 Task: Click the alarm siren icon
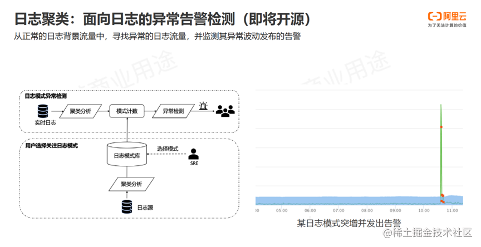tap(203, 106)
